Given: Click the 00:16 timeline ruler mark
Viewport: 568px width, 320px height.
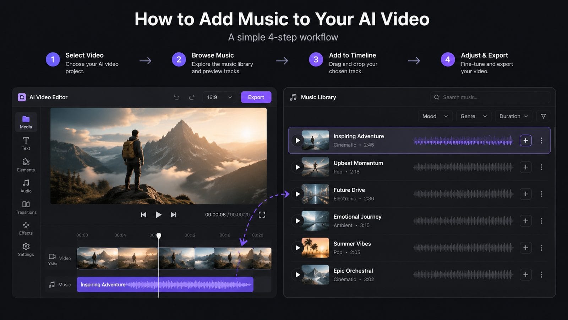Looking at the screenshot, I should 225,235.
